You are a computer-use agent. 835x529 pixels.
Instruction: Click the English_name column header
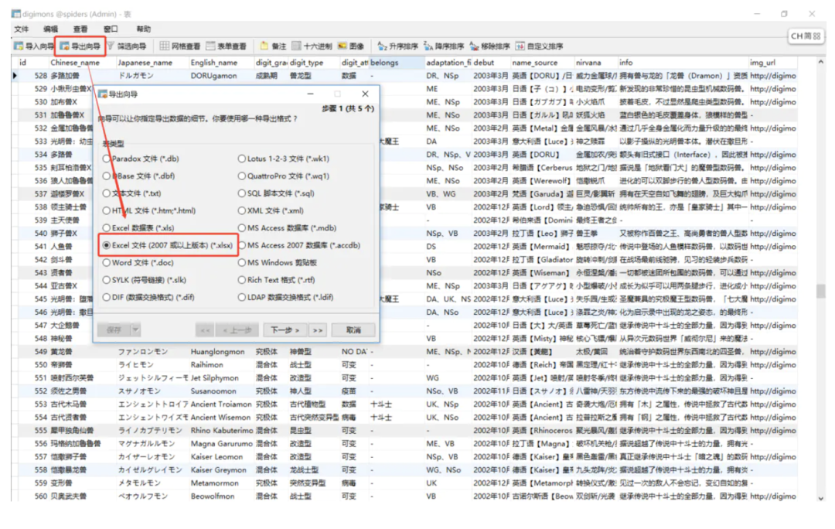point(221,63)
